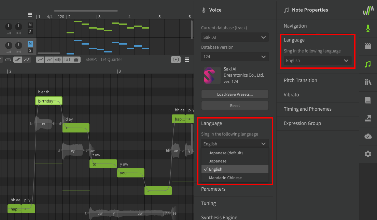The image size is (377, 220).
Task: Click second track volume knob
Action: 9,45
